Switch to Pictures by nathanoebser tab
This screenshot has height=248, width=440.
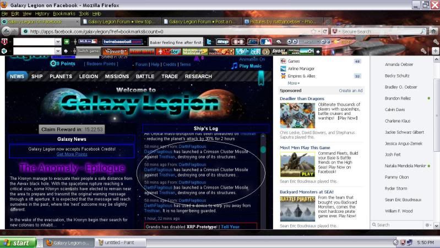point(283,21)
